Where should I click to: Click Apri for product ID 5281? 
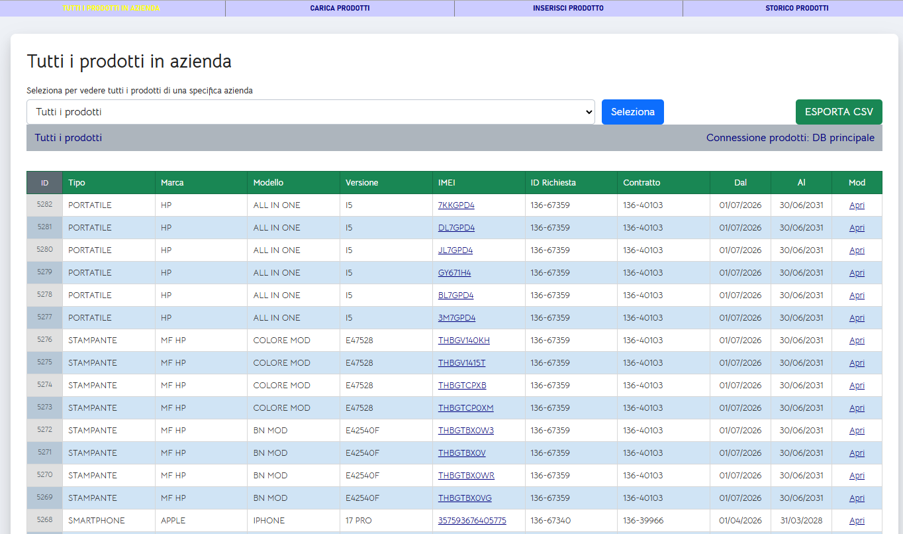857,228
